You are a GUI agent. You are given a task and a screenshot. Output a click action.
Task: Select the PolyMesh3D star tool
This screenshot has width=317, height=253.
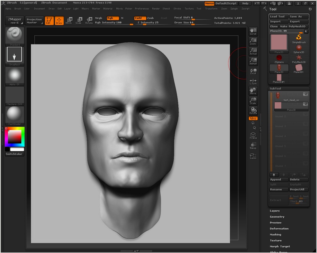point(299,58)
